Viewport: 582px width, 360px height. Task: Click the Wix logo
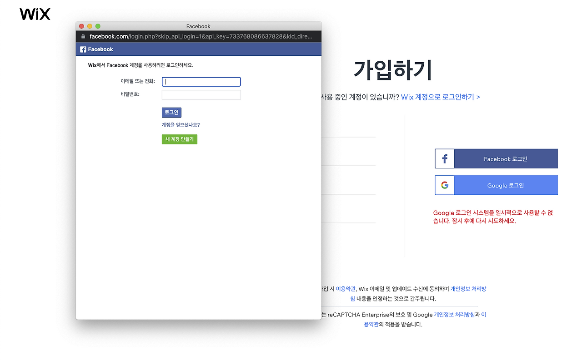[x=35, y=14]
